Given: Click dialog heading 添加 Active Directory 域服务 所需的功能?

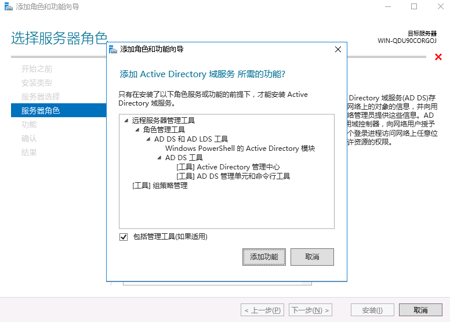Looking at the screenshot, I should point(202,74).
